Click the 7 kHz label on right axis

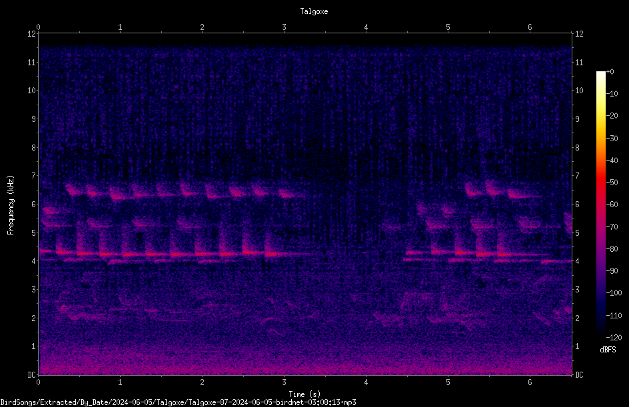click(x=577, y=176)
